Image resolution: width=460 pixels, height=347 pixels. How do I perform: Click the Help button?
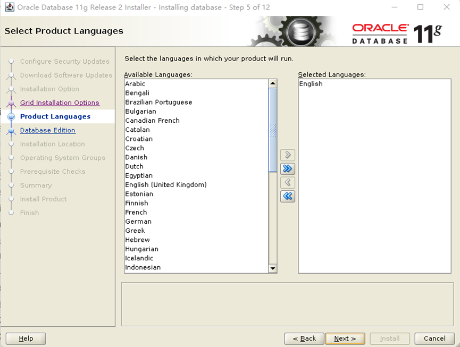[x=26, y=338]
